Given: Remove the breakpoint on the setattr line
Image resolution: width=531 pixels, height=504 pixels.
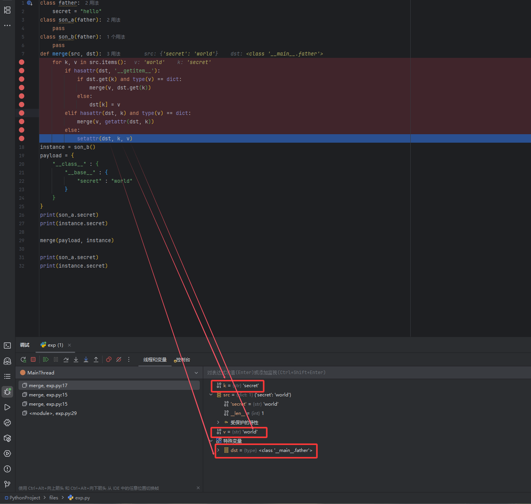Looking at the screenshot, I should point(22,138).
